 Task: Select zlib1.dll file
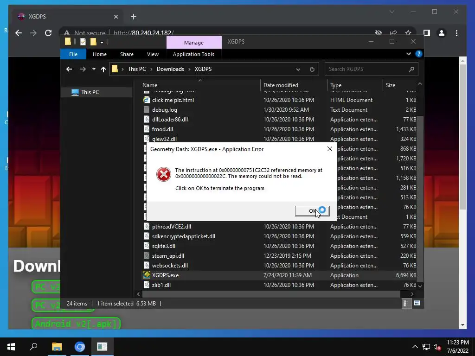(161, 285)
